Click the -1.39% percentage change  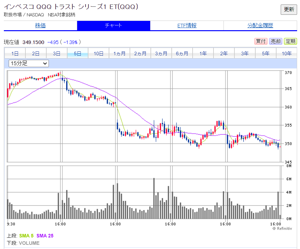coord(70,42)
